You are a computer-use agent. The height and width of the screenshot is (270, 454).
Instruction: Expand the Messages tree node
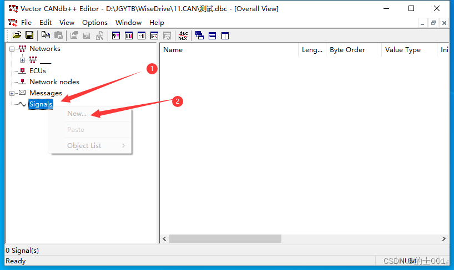pos(12,93)
